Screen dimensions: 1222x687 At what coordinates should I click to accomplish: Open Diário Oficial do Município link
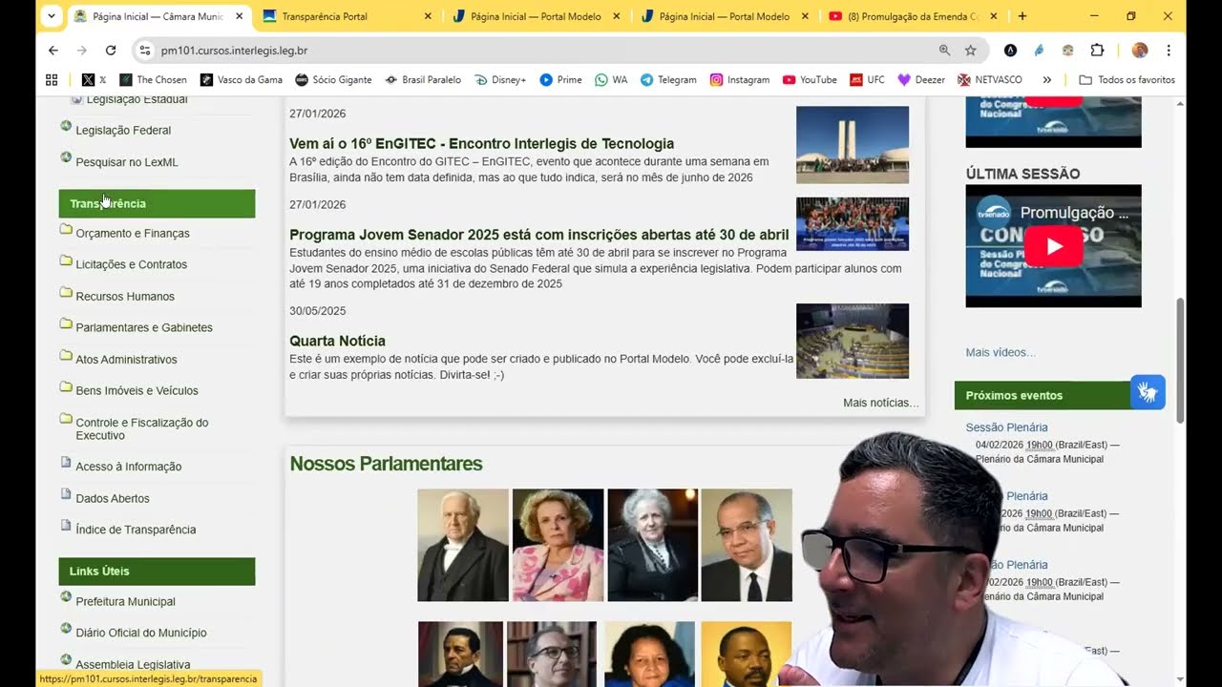[x=140, y=634]
